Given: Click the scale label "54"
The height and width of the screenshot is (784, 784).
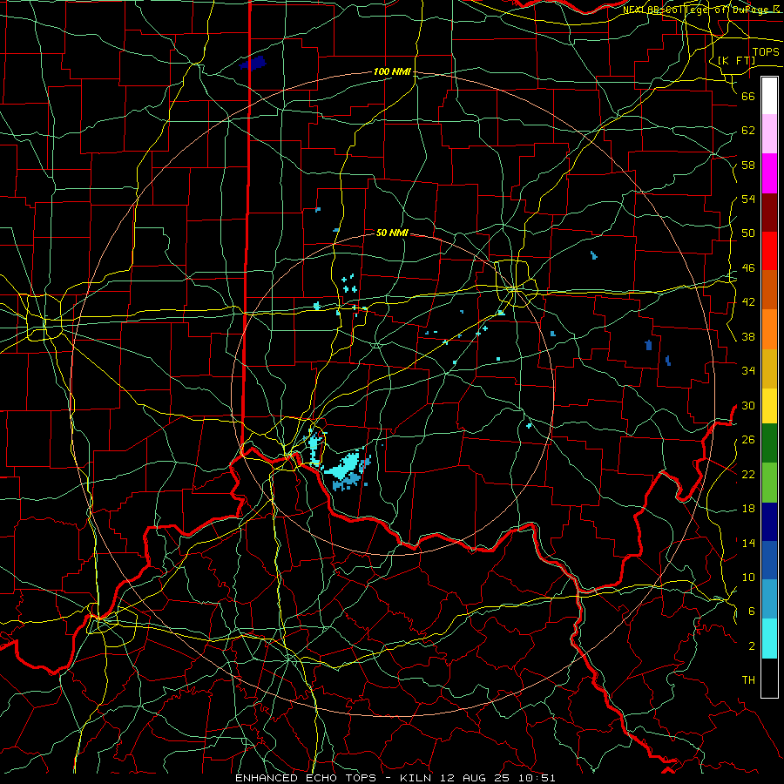Looking at the screenshot, I should (x=748, y=199).
